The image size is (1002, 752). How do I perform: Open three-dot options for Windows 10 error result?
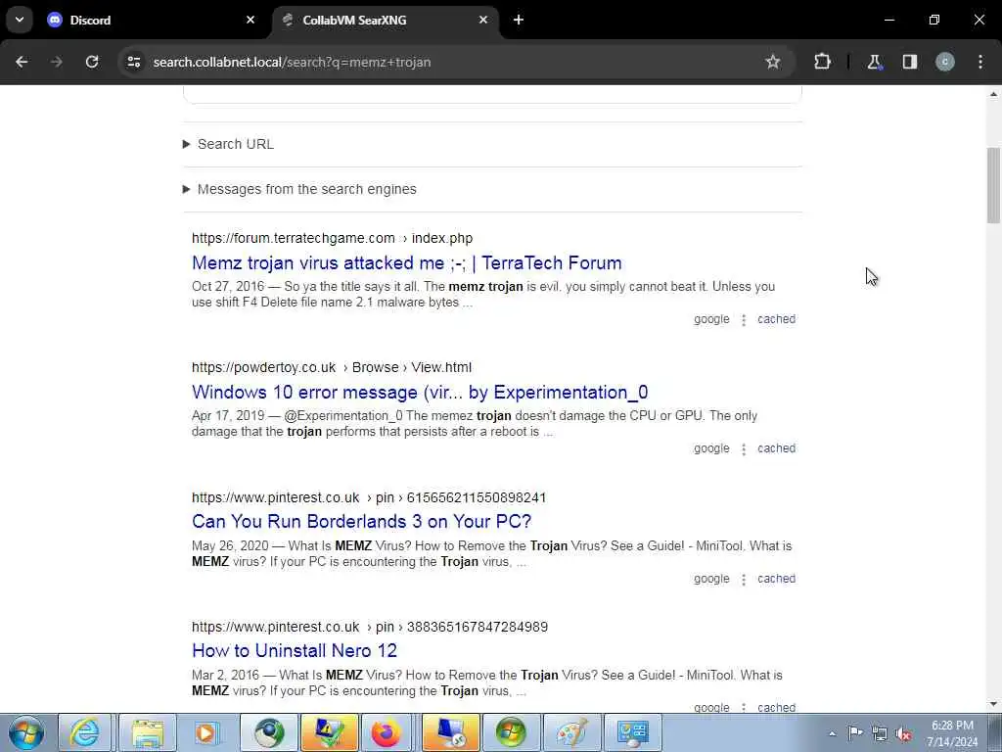click(744, 448)
